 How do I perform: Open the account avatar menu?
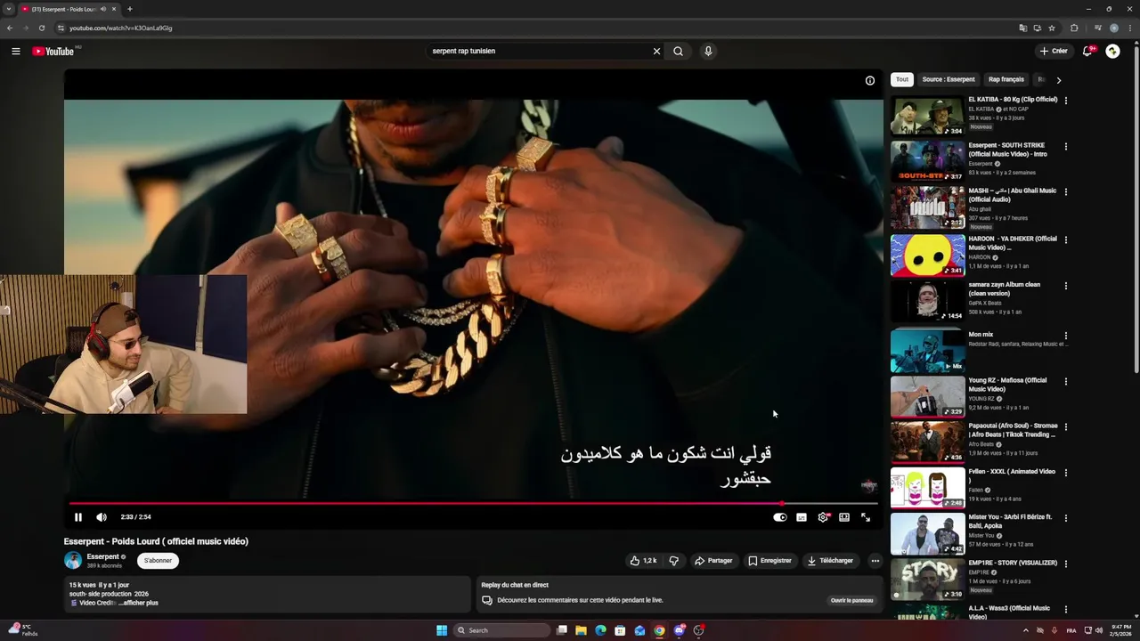click(1112, 51)
